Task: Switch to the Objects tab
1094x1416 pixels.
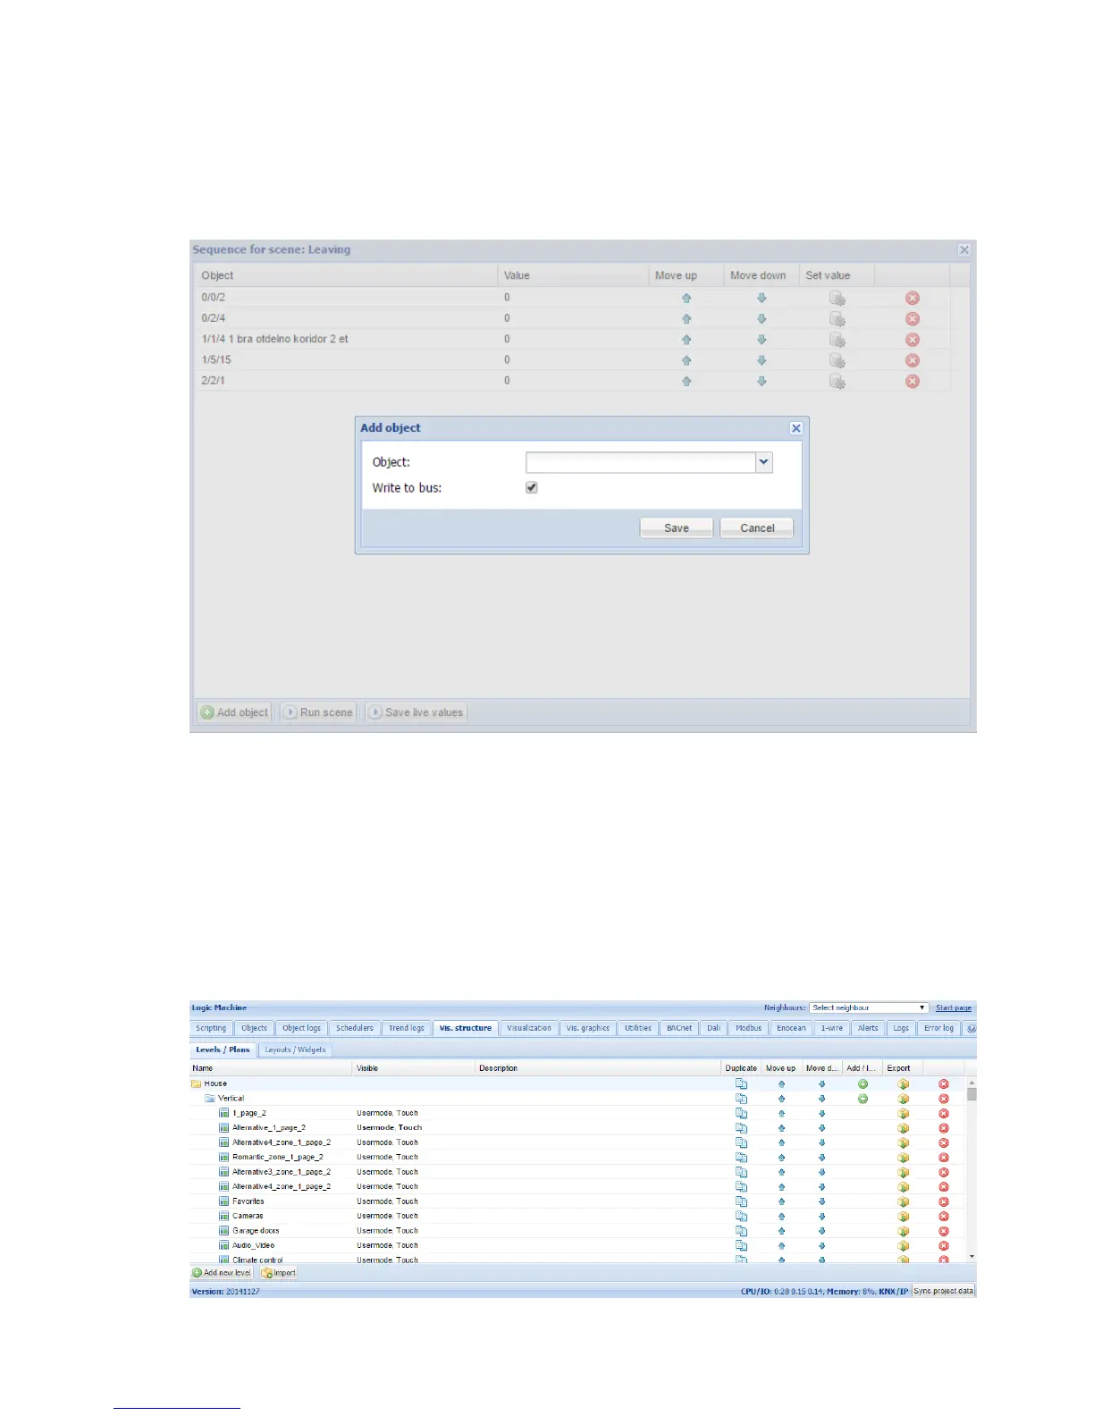Action: pyautogui.click(x=254, y=1028)
